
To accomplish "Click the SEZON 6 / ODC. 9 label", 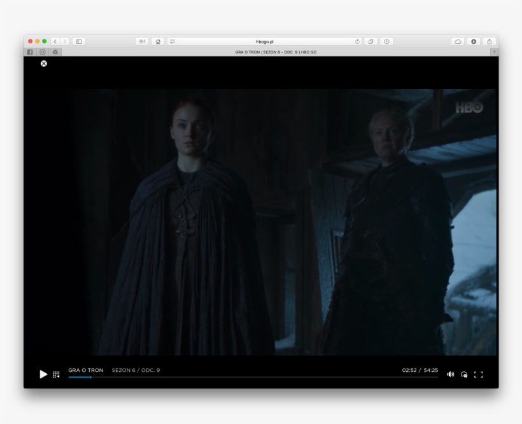I will pos(136,370).
